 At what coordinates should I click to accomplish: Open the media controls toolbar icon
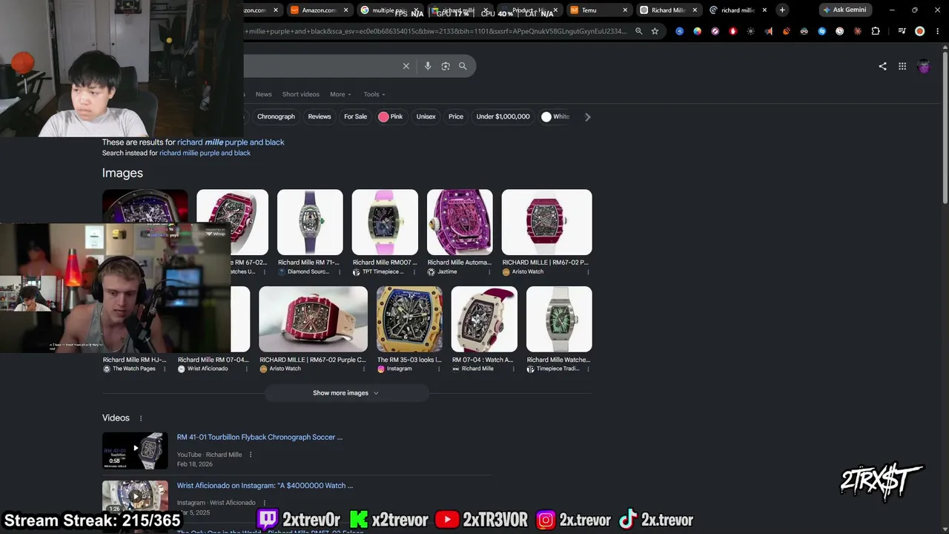point(902,31)
